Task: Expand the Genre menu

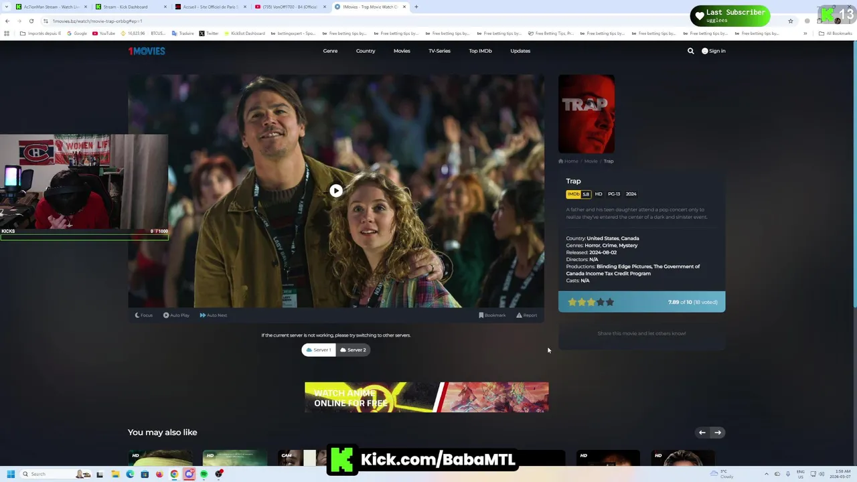Action: point(330,51)
